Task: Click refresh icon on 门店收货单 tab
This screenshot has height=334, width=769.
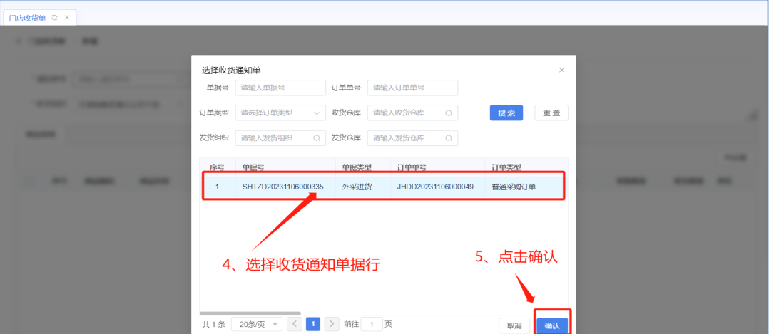Action: pos(55,17)
